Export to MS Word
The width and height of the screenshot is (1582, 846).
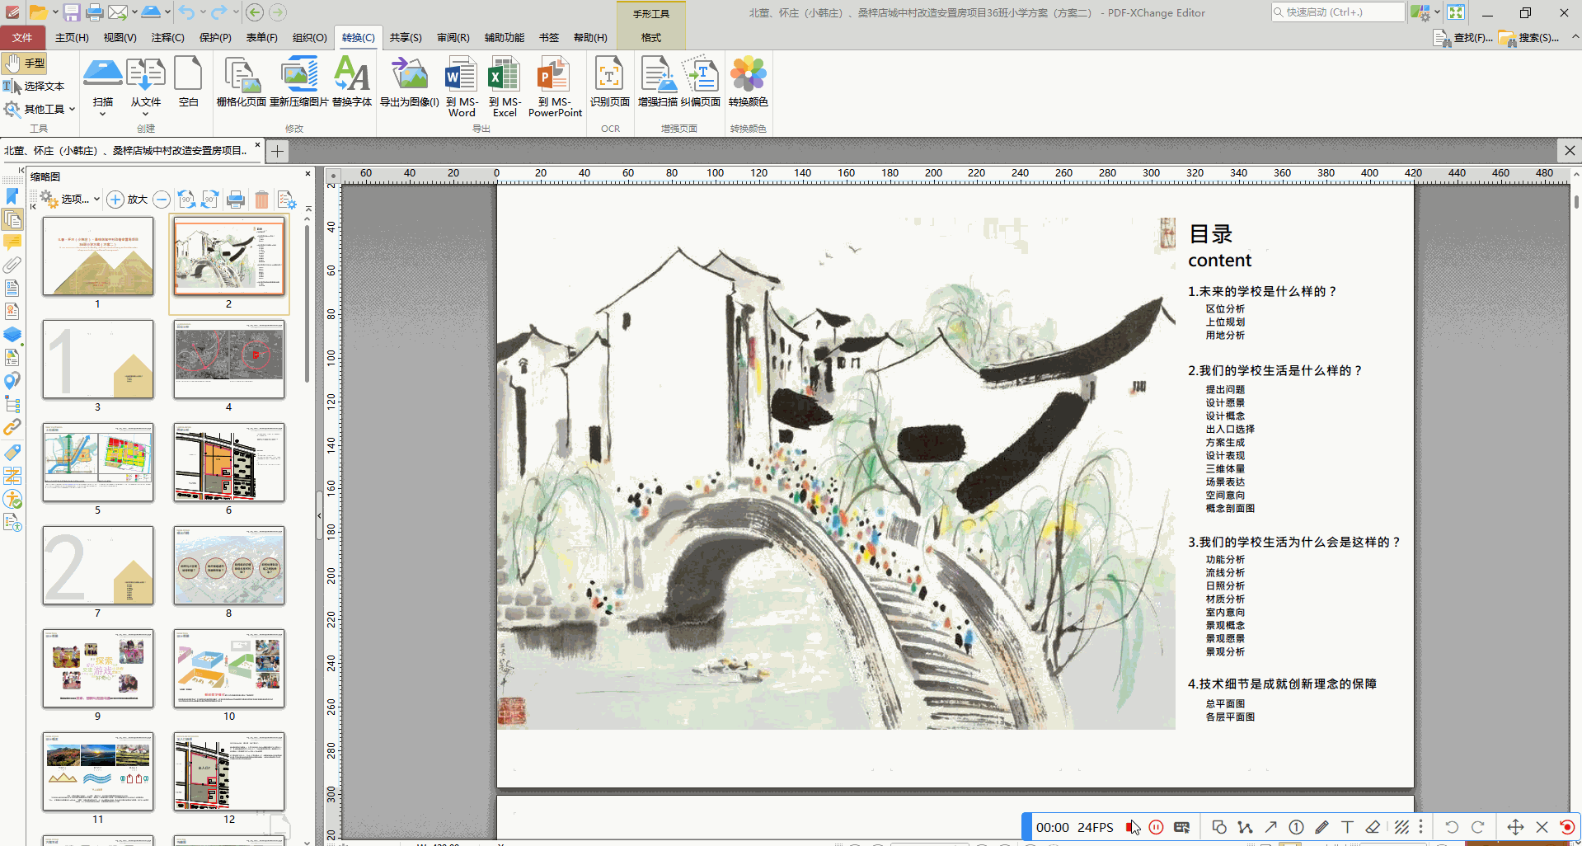tap(462, 87)
